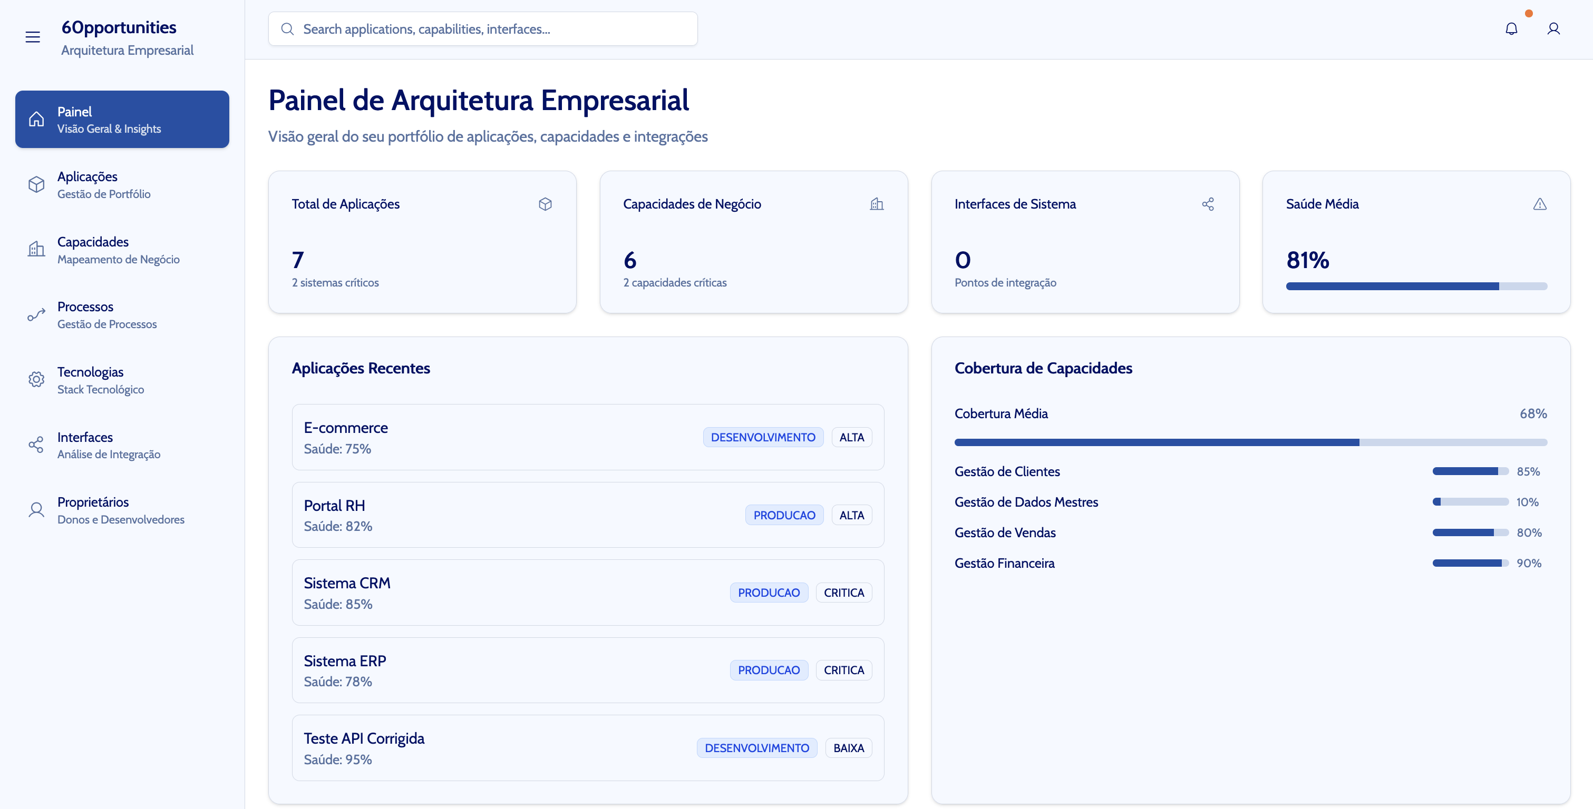The image size is (1593, 809).
Task: Click the building icon in Capacidades de Negócio
Action: click(876, 204)
